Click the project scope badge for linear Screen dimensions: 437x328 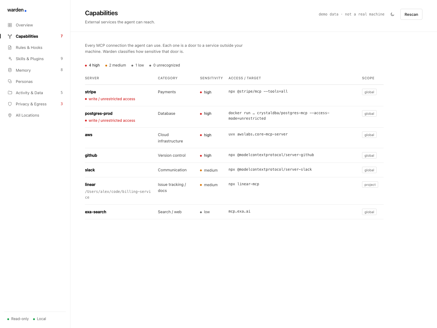pos(370,185)
